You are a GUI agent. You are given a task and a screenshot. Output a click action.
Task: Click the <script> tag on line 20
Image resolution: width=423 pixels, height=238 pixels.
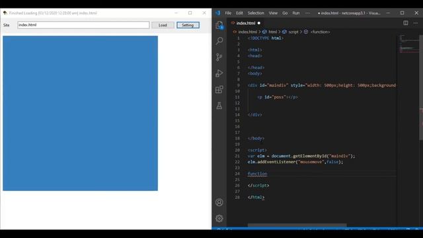[257, 150]
